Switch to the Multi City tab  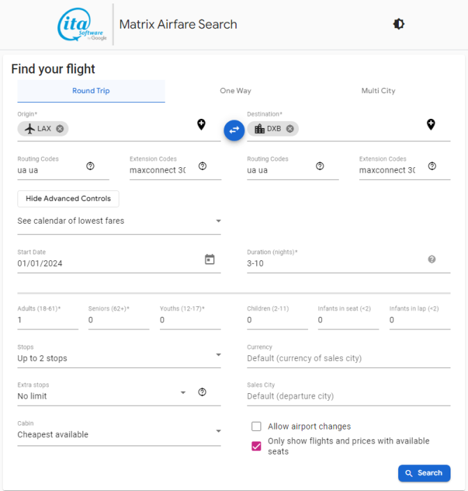point(378,91)
